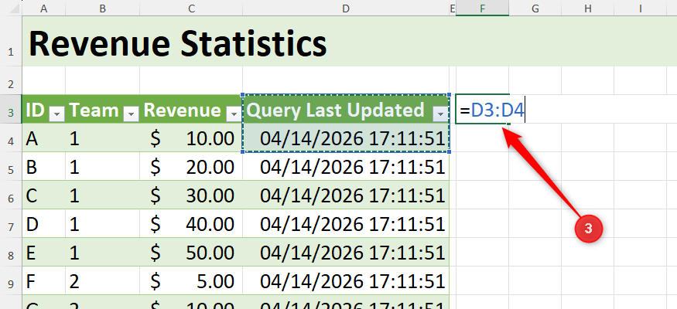Select row 7 header
Image resolution: width=677 pixels, height=309 pixels.
pyautogui.click(x=11, y=223)
